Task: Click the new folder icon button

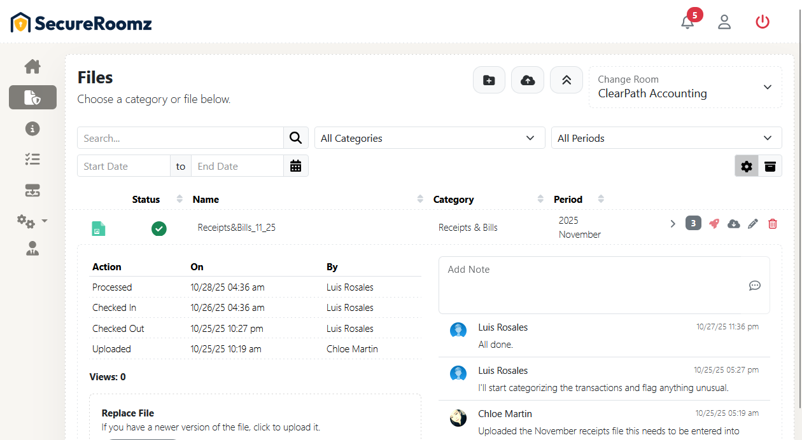Action: [x=489, y=80]
